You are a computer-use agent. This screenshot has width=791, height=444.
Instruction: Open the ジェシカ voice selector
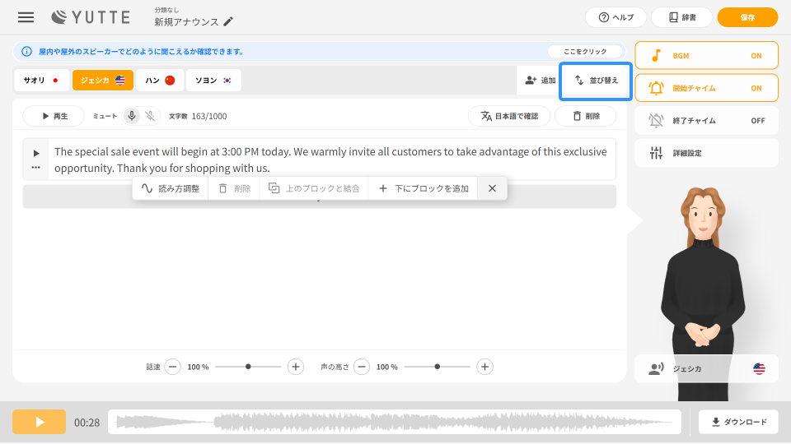706,368
